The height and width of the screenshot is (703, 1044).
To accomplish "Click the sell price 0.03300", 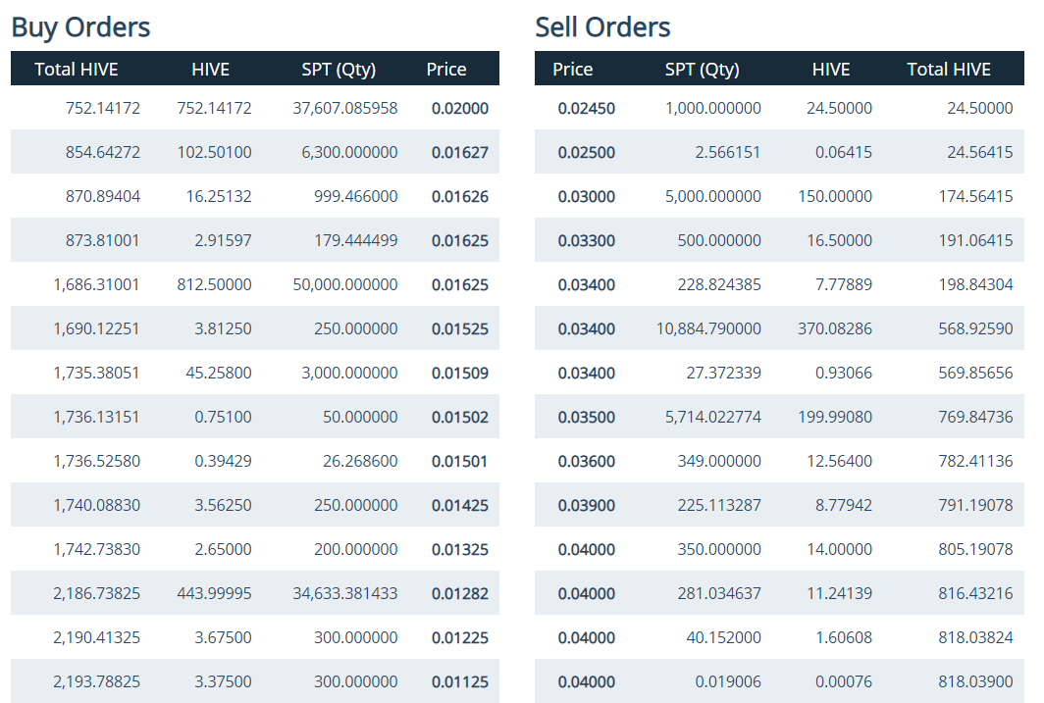I will 587,241.
